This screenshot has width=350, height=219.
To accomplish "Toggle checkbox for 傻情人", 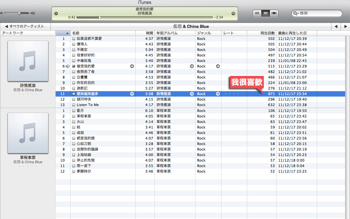I will point(74,44).
